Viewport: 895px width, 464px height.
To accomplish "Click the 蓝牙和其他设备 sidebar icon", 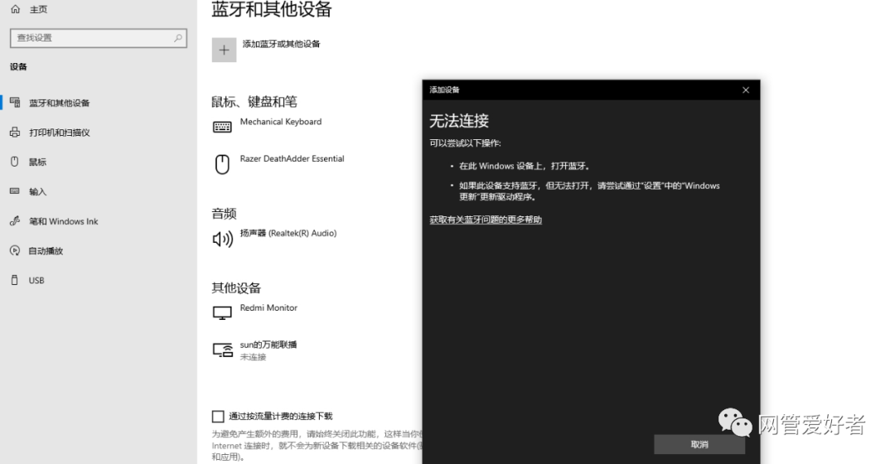I will (15, 102).
